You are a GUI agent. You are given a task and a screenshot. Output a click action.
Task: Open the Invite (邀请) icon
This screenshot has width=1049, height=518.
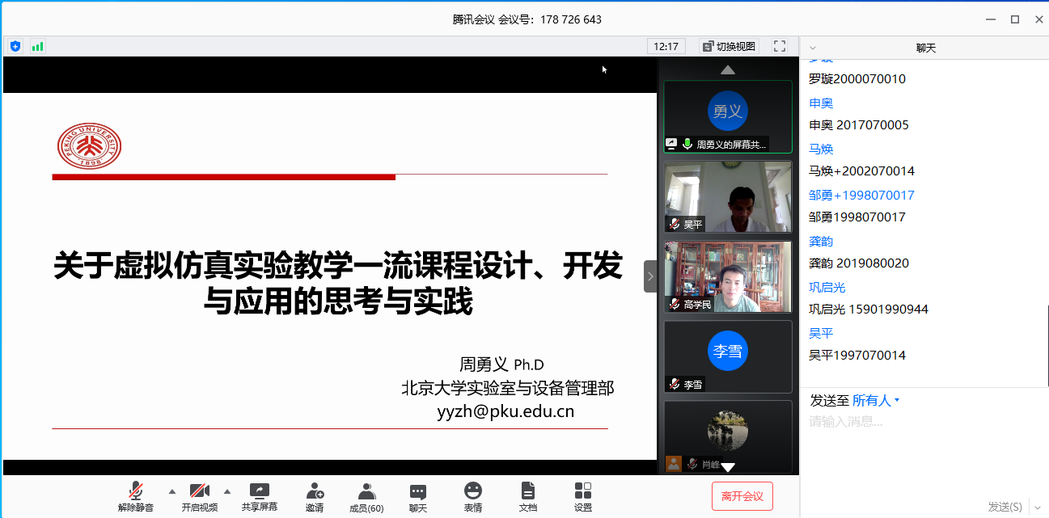(315, 496)
